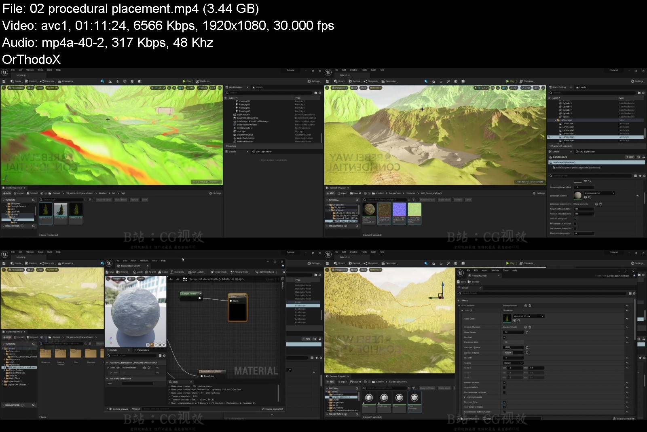Collapse the GRASS section in TreesMountain details
Screen dimensions: 647x432
coord(459,301)
